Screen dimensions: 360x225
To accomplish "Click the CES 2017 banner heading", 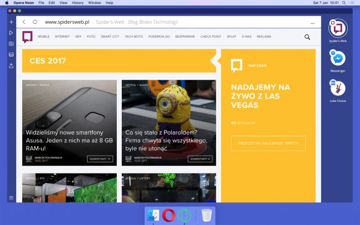I will coord(48,61).
